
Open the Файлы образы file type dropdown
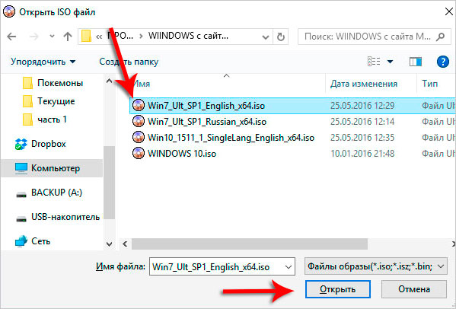(x=376, y=266)
